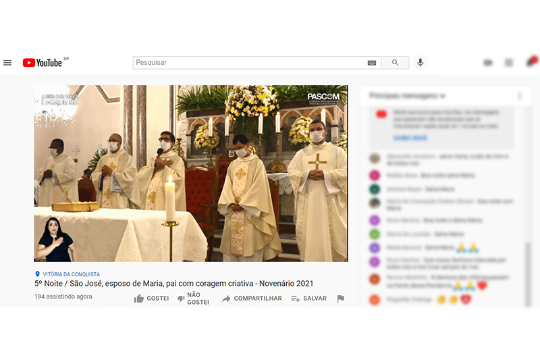Open the live chat three-dot options menu
This screenshot has width=540, height=360.
[x=519, y=96]
